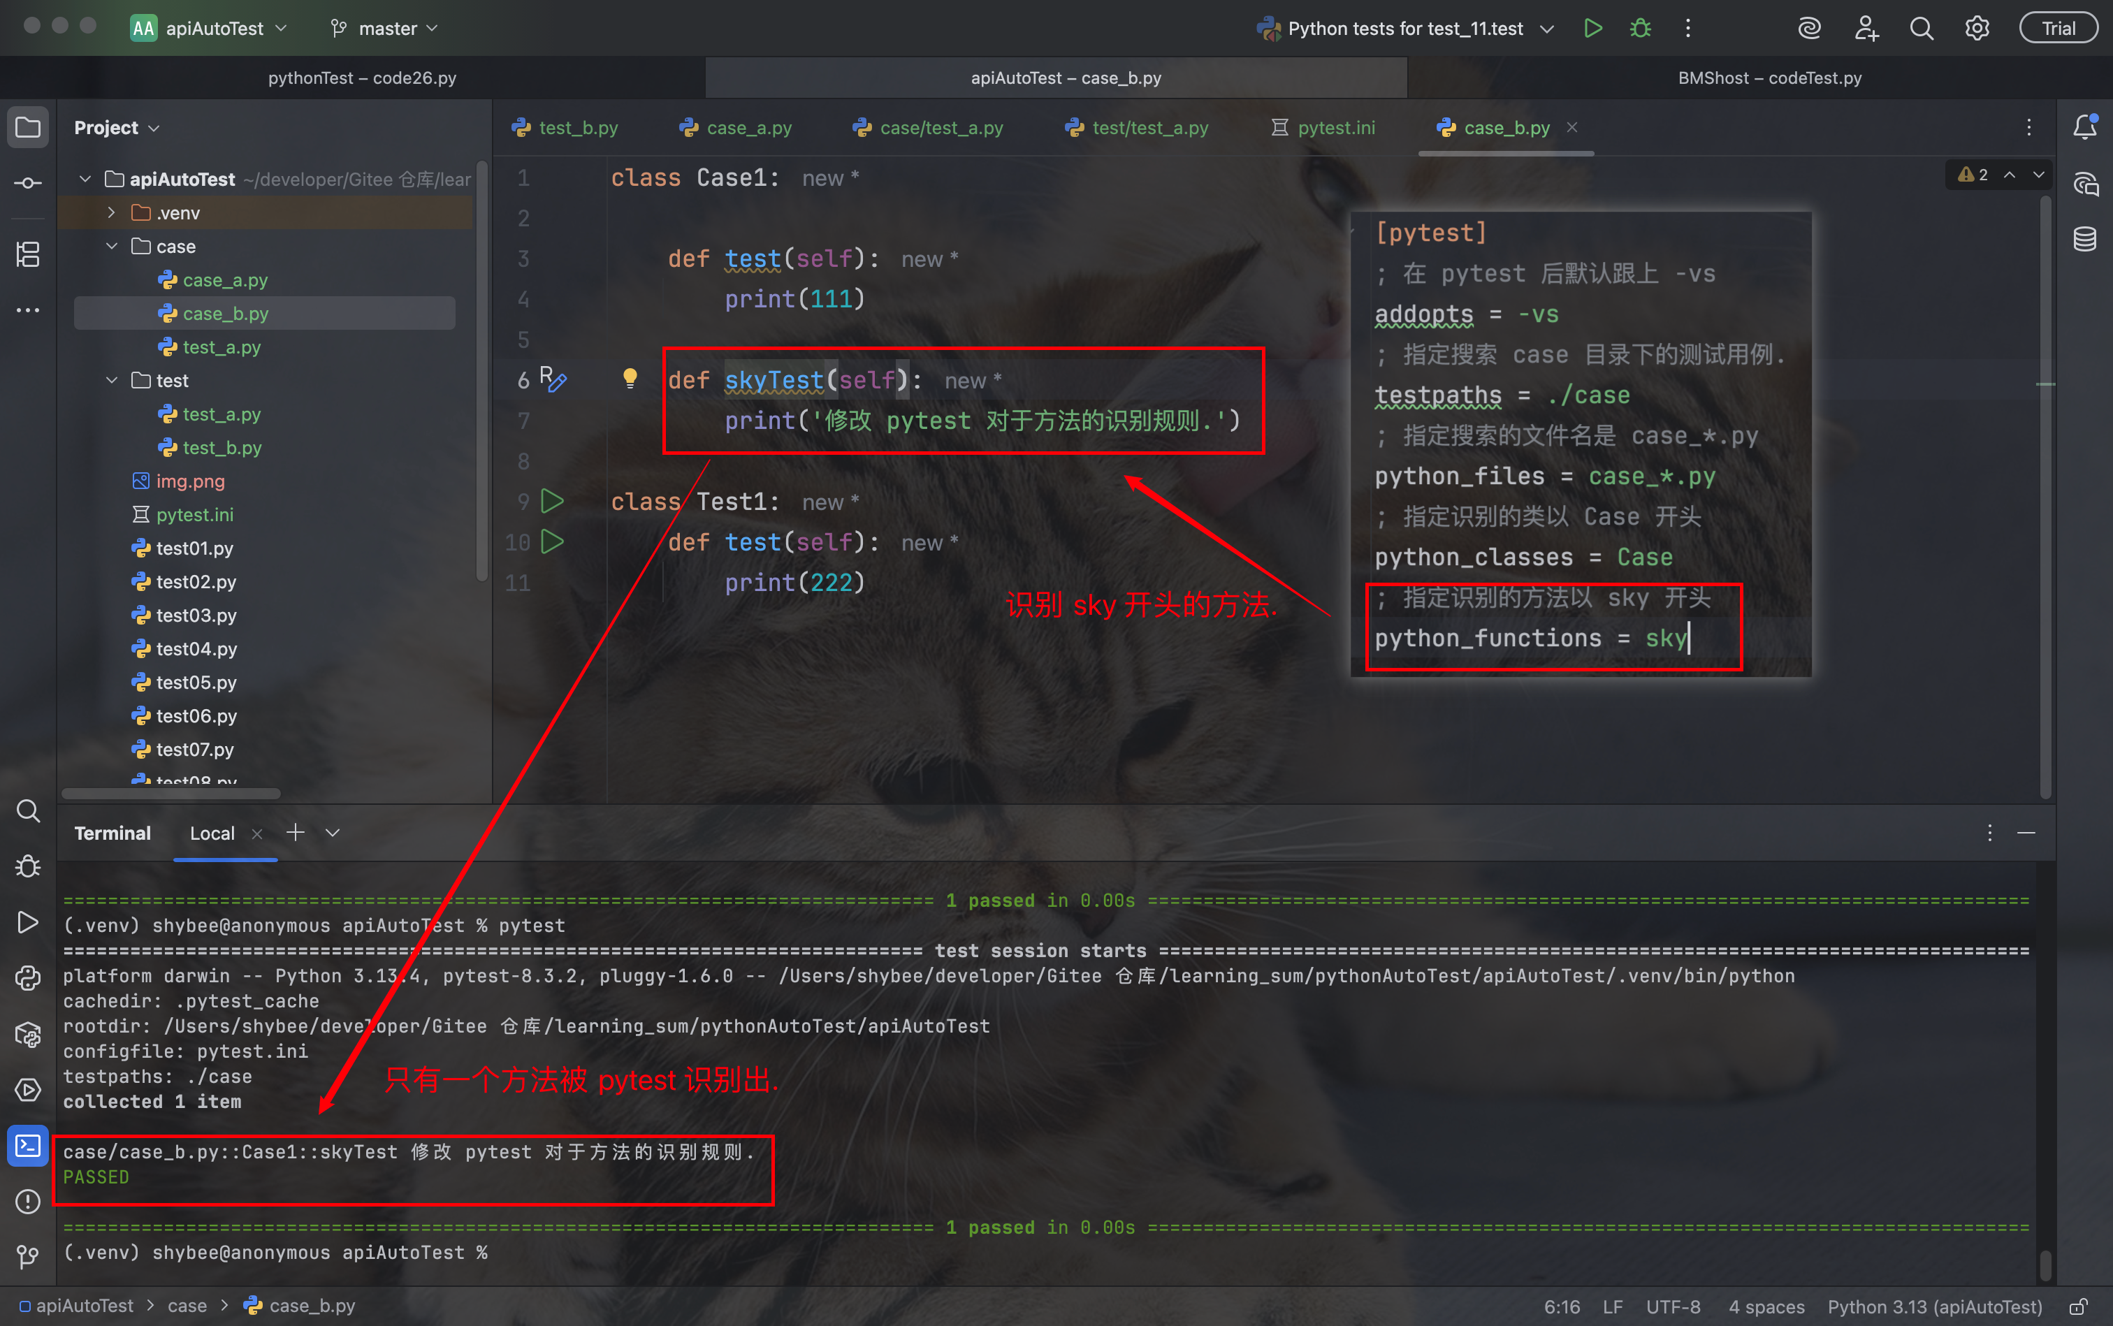The height and width of the screenshot is (1326, 2113).
Task: Open the Problems tool window icon
Action: coord(28,1202)
